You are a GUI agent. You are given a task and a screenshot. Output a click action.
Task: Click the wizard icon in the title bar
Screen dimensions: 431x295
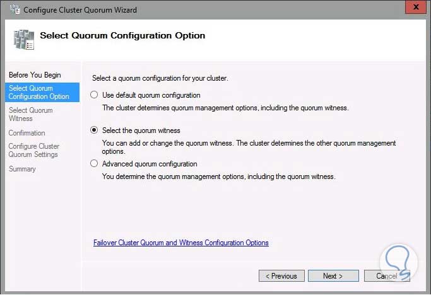(13, 9)
